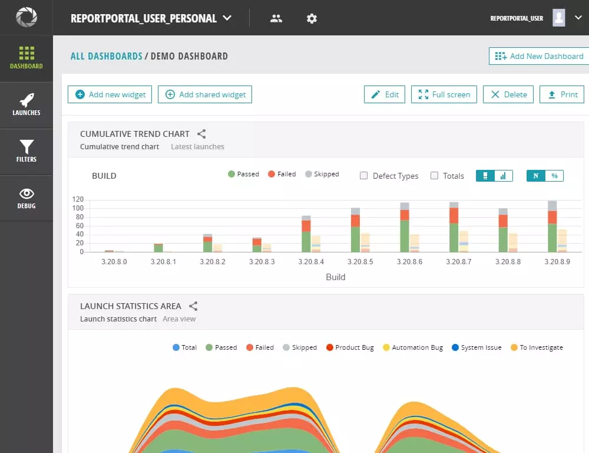Viewport: 589px width, 453px height.
Task: Click the share icon on Launch Statistics Area
Action: click(x=193, y=306)
